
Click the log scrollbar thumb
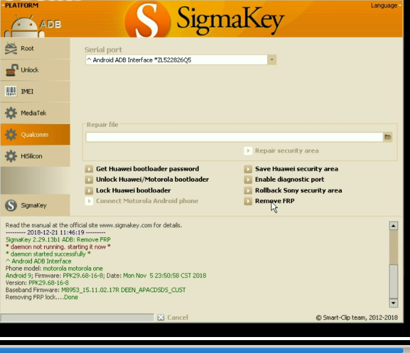click(393, 281)
